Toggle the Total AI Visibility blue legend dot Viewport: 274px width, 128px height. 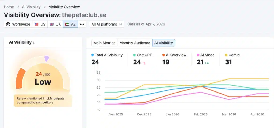[92, 55]
